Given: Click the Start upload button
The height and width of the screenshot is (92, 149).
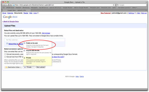Looking at the screenshot, I should [40, 67].
